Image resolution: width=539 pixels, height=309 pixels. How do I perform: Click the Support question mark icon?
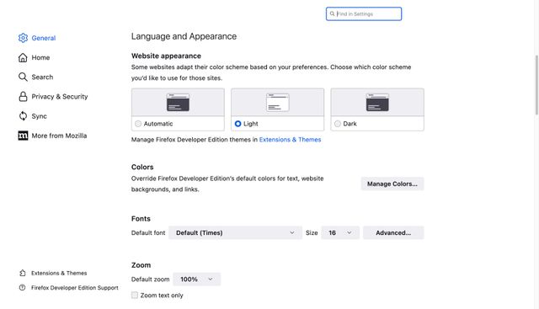tap(23, 288)
